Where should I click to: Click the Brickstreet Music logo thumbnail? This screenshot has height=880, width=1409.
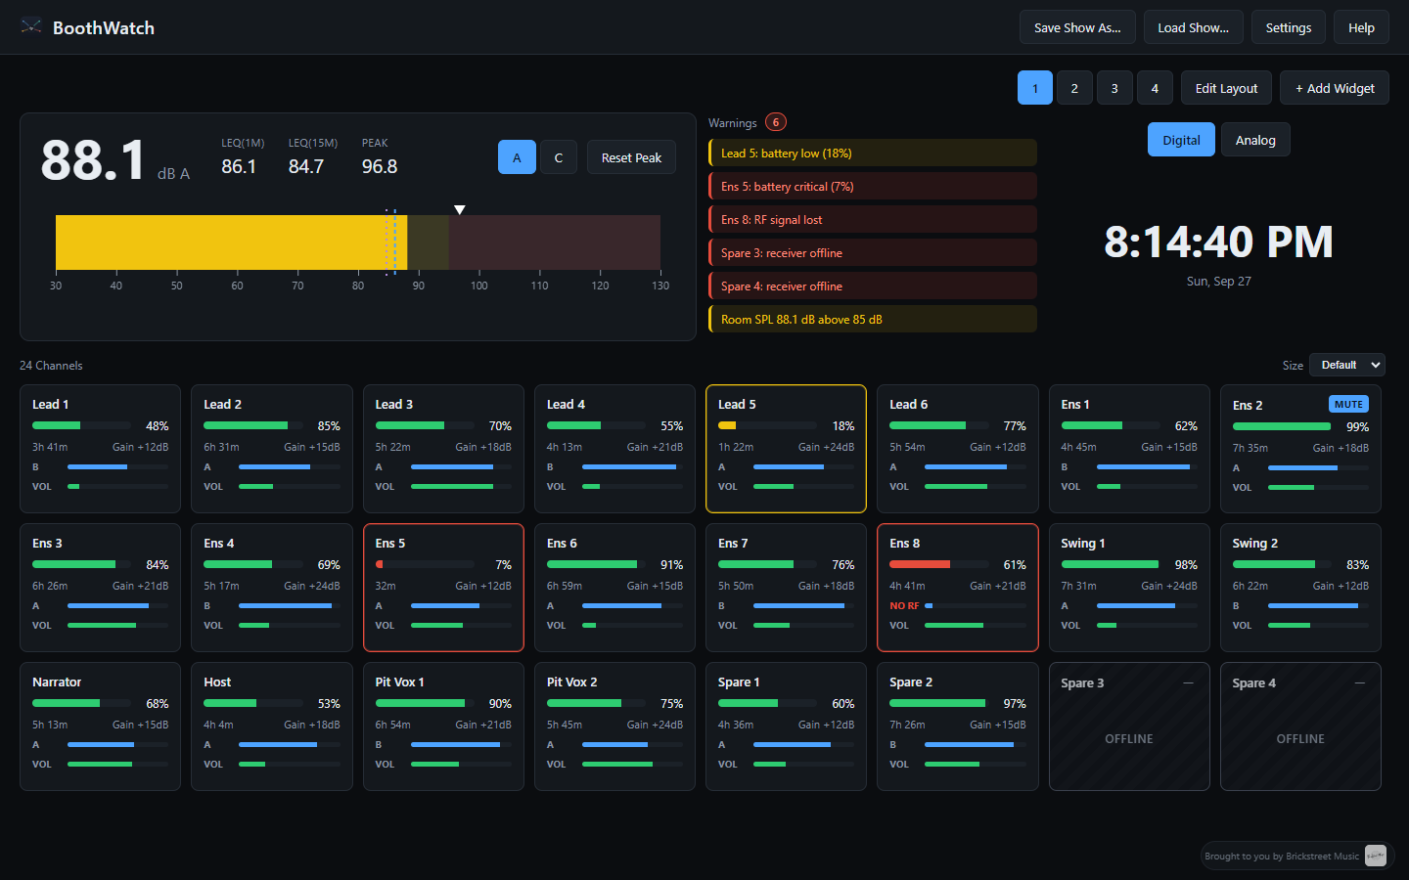tap(1376, 856)
